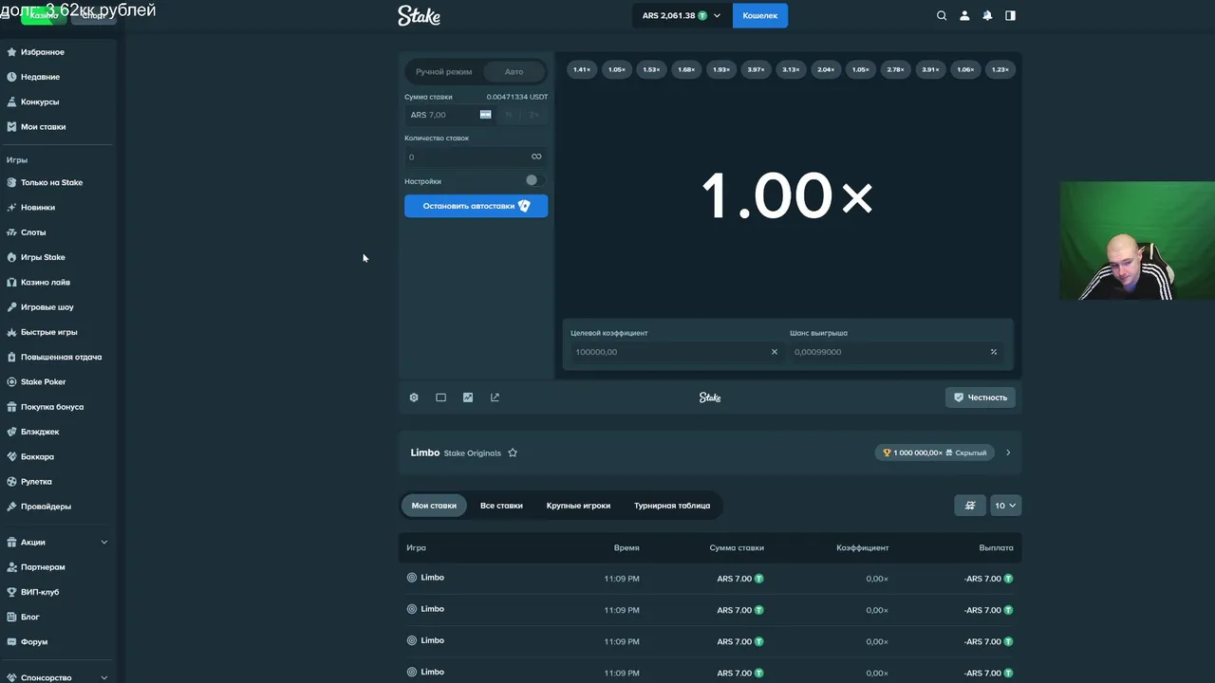Click Остановить автоставки button
This screenshot has width=1215, height=683.
coord(476,206)
